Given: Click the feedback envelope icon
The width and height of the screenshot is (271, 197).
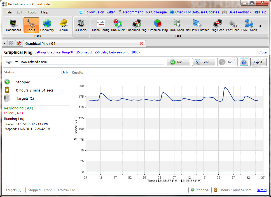Looking at the screenshot, I should pos(224,12).
